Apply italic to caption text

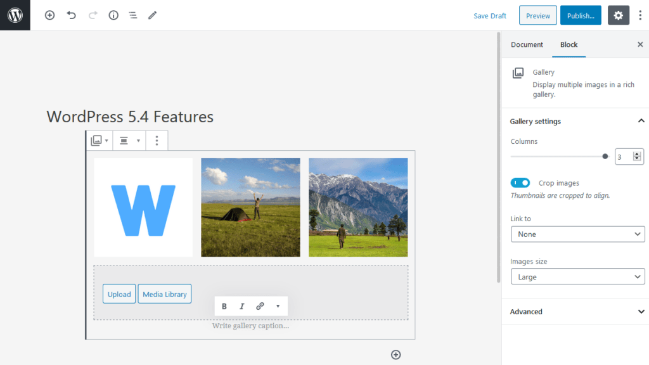click(x=241, y=306)
